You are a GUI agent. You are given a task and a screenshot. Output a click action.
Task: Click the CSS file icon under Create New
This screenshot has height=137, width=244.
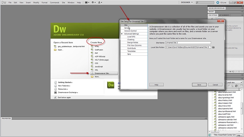coord(92,63)
